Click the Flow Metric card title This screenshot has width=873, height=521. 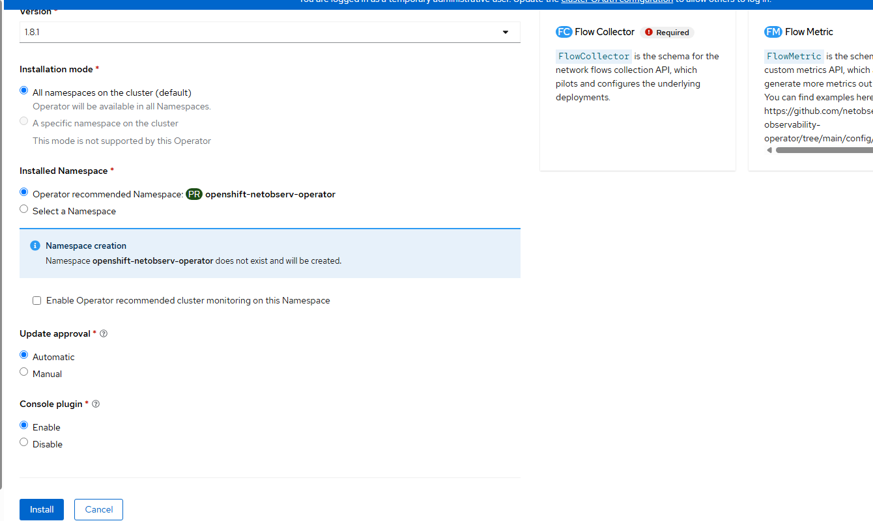tap(809, 32)
